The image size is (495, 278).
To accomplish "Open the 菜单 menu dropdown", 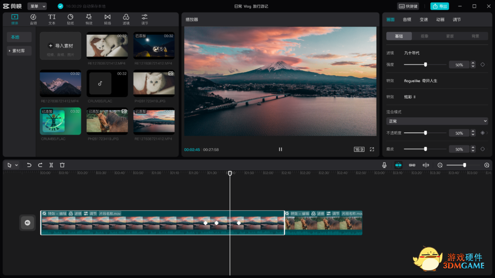I will pyautogui.click(x=37, y=6).
